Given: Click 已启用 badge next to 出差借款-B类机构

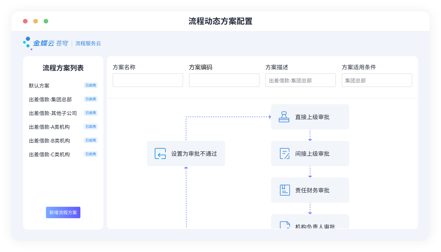Looking at the screenshot, I should pos(91,140).
